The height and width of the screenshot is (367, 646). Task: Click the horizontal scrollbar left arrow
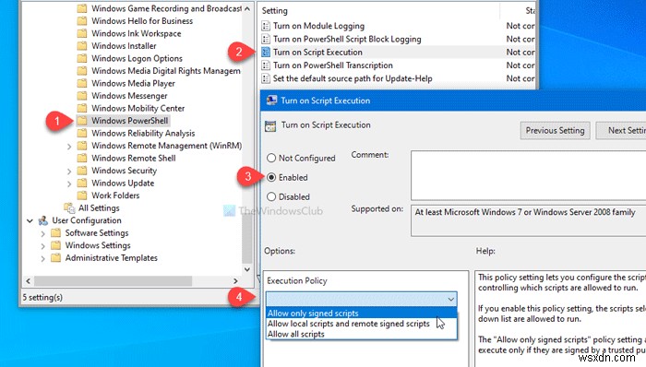tap(28, 281)
